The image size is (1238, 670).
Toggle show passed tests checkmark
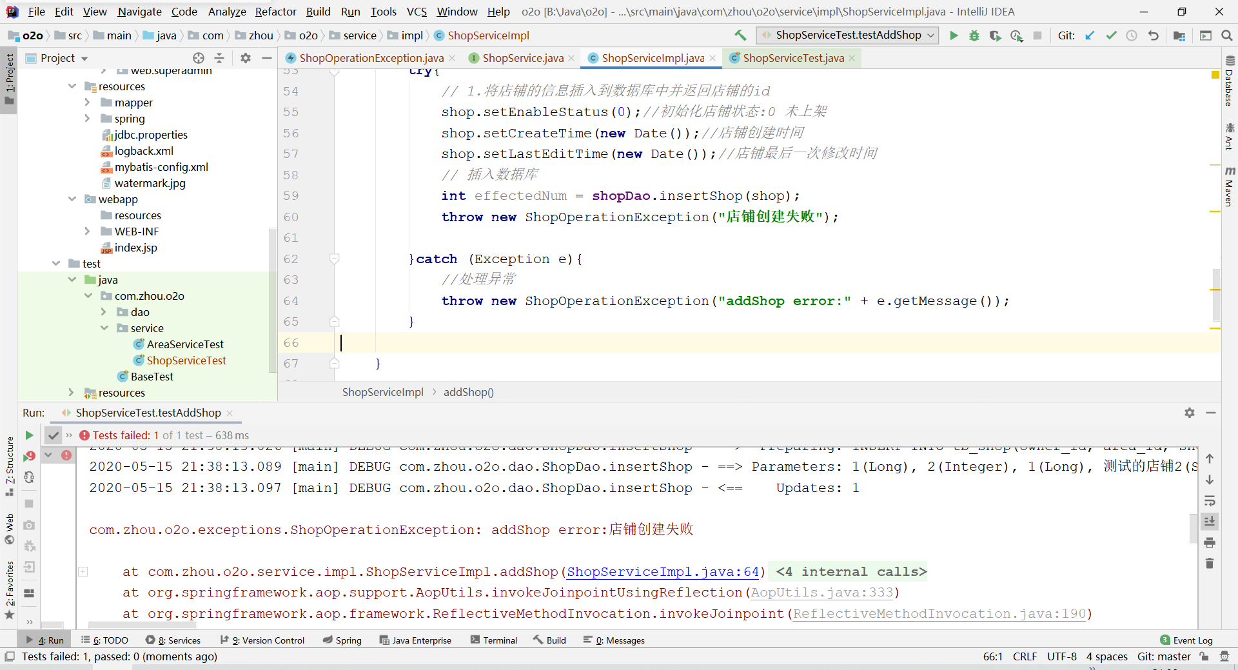tap(54, 435)
